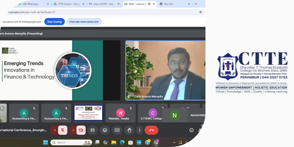Open the conference poster presentation thumbnail tile
This screenshot has width=294, height=147.
tap(88, 113)
